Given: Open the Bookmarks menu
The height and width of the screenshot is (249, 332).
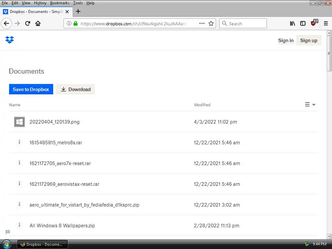Looking at the screenshot, I should click(x=60, y=3).
